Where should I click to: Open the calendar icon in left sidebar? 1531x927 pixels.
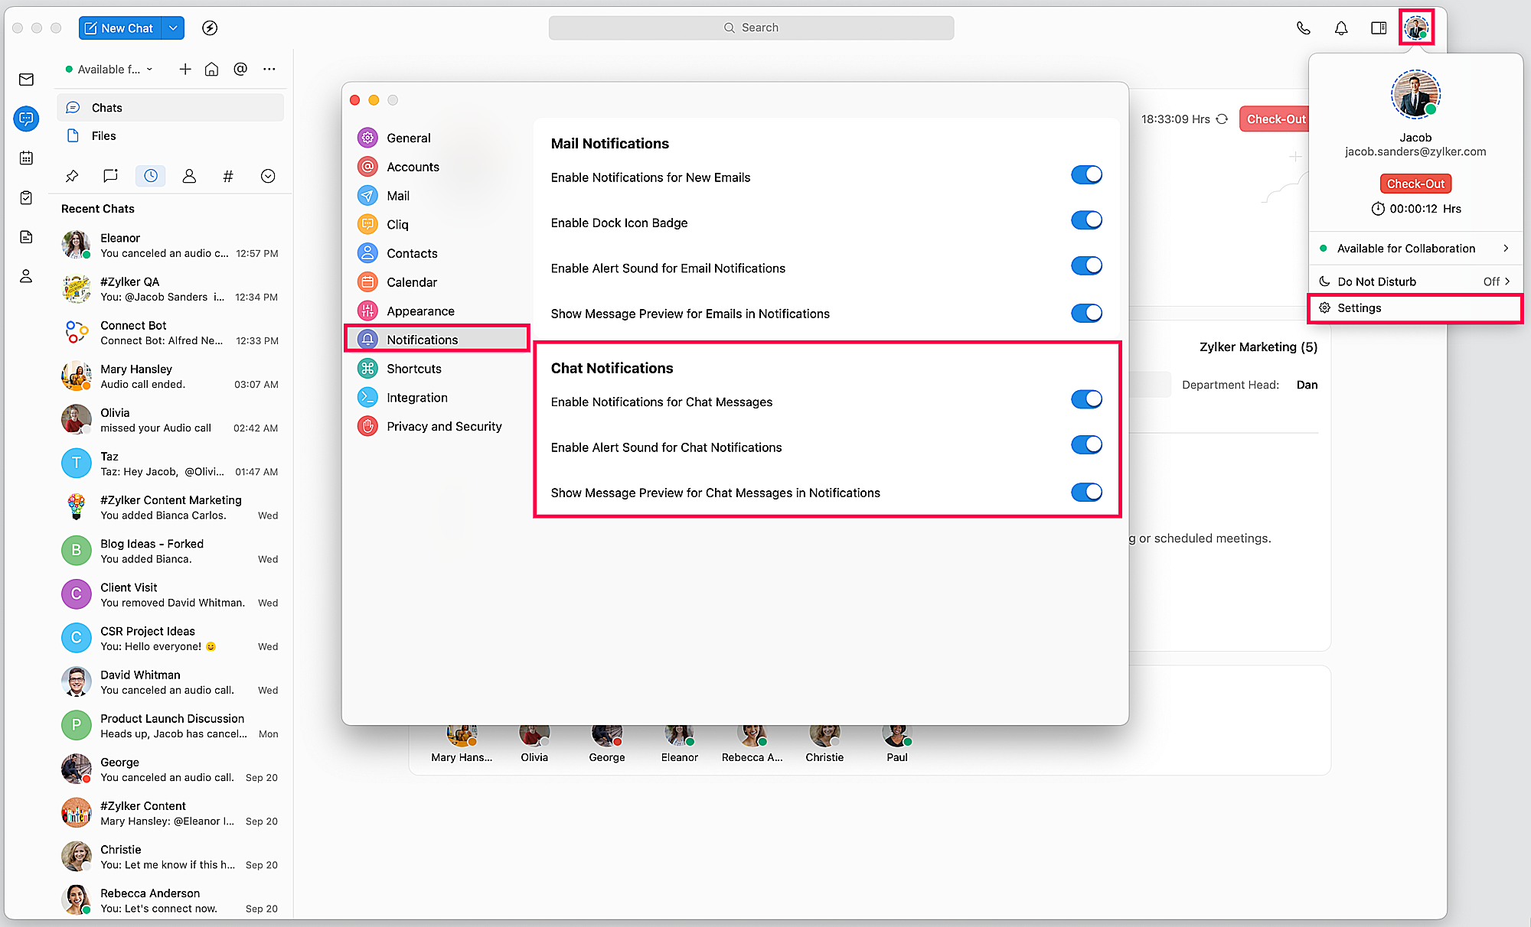click(26, 158)
